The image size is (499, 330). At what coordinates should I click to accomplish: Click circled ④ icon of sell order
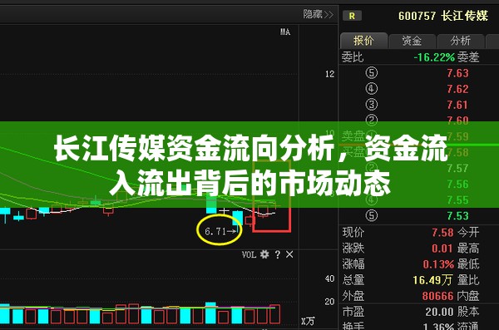[372, 89]
